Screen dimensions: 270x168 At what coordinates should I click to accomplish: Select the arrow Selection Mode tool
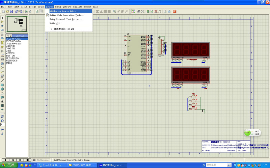point(2,18)
